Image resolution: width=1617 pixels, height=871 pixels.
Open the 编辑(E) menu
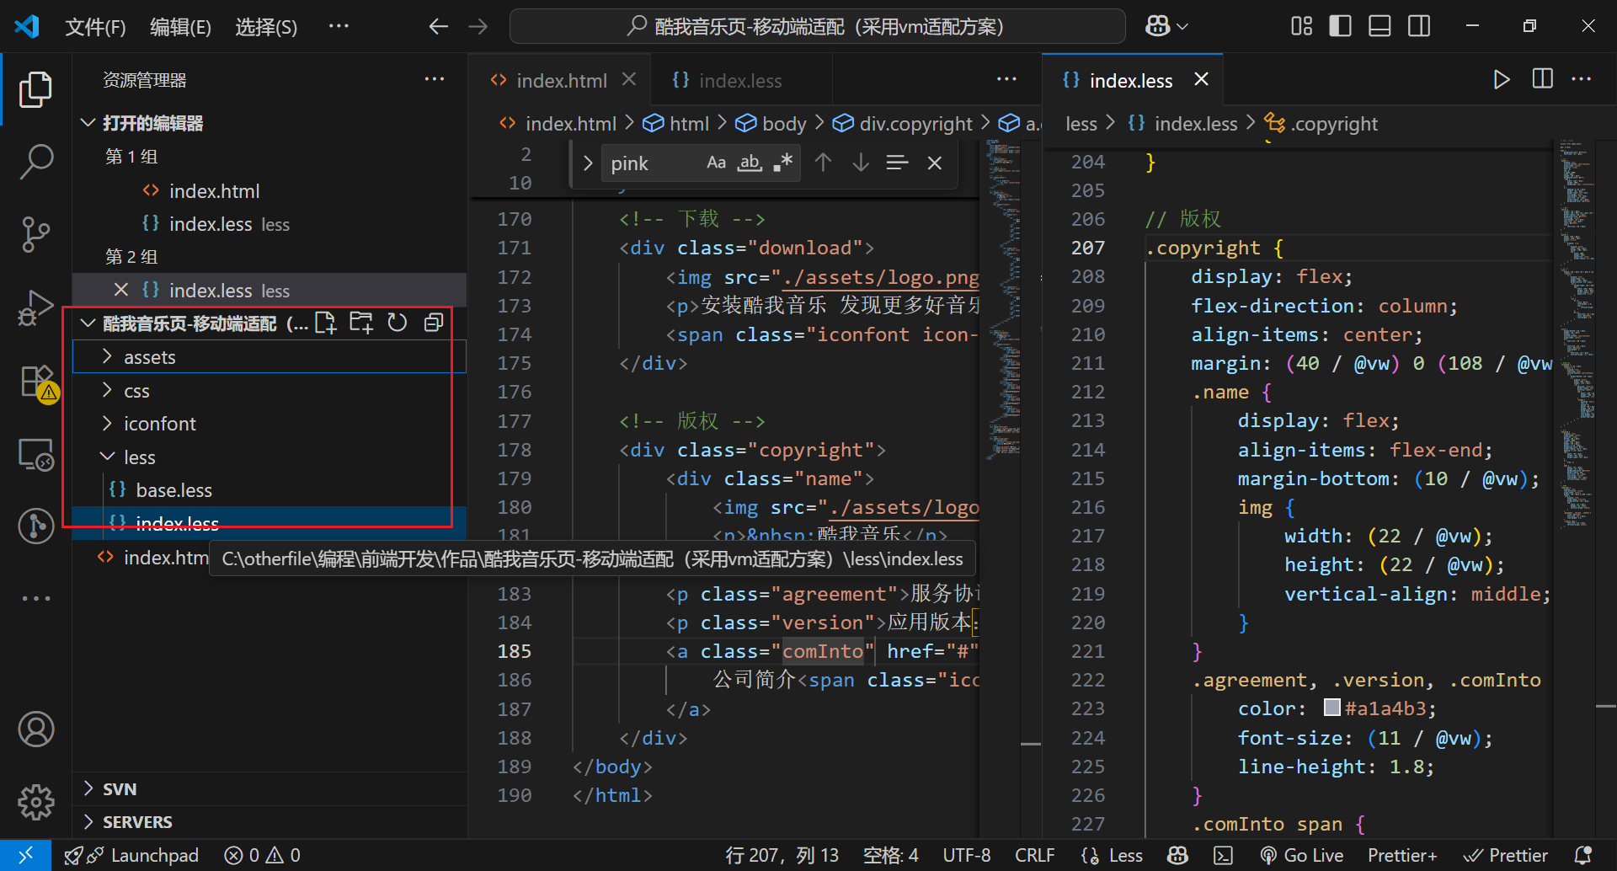180,27
